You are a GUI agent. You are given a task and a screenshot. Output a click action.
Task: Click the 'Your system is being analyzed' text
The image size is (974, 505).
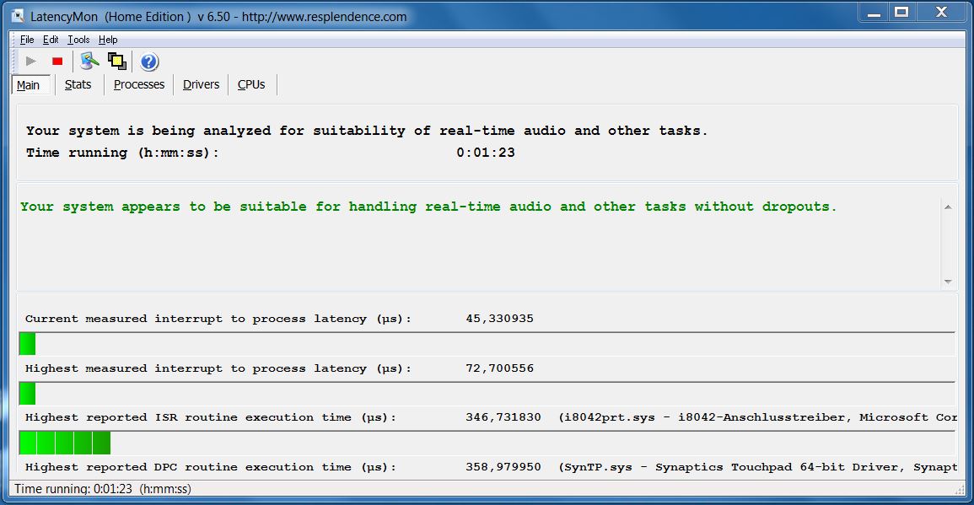[x=367, y=131]
